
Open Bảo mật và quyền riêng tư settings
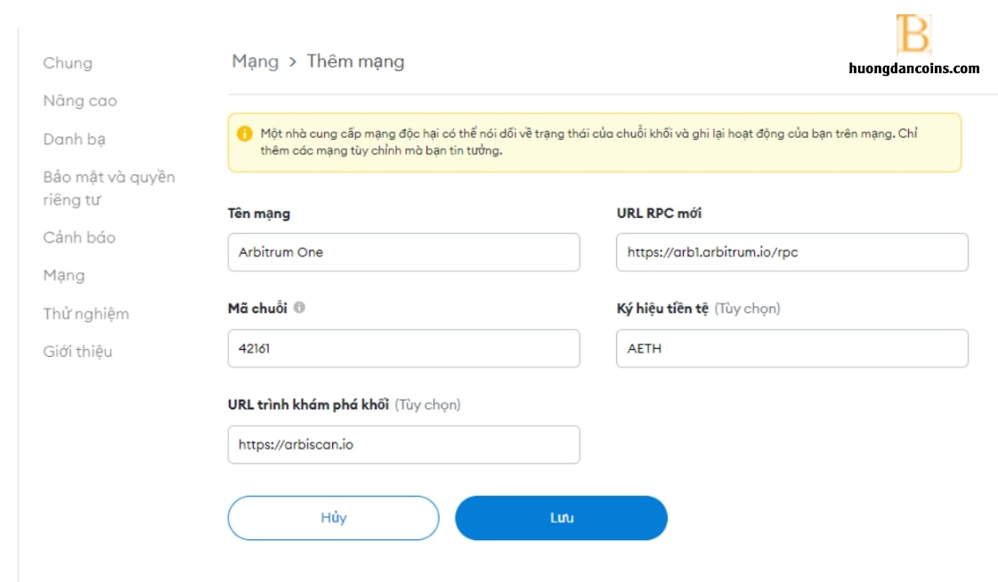(109, 189)
